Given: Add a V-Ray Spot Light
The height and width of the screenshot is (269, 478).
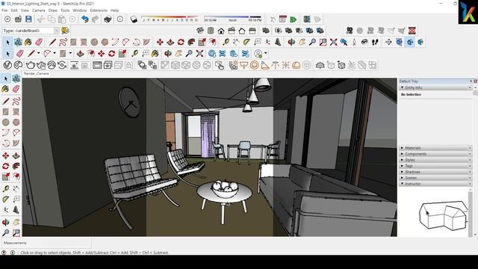Looking at the screenshot, I should (265, 65).
